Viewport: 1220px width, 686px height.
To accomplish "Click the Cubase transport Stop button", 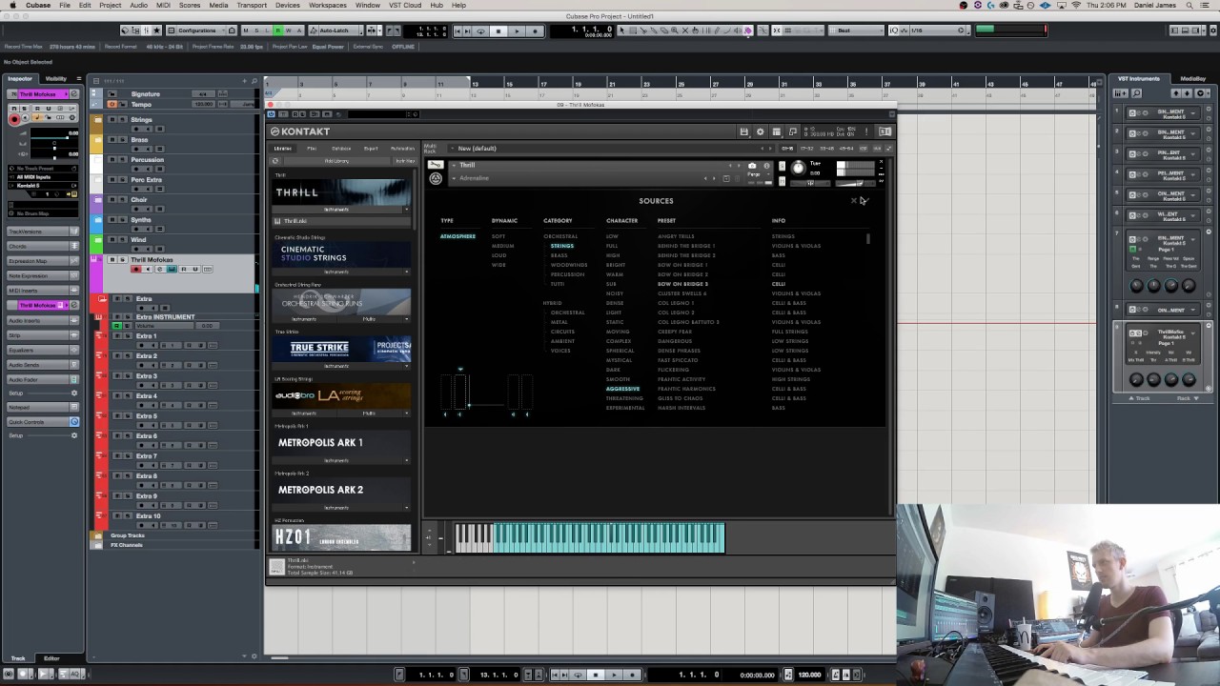I will pos(498,30).
